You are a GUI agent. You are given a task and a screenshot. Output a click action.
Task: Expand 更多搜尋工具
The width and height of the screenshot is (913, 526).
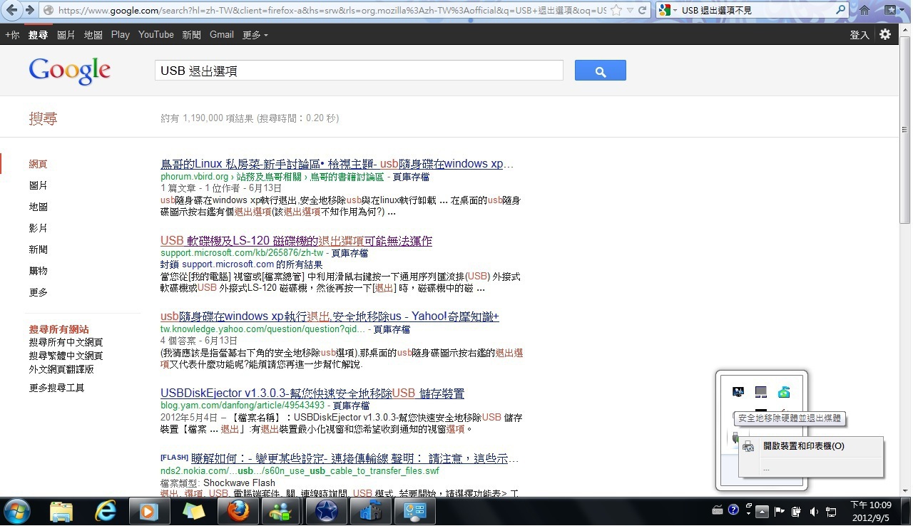(56, 388)
